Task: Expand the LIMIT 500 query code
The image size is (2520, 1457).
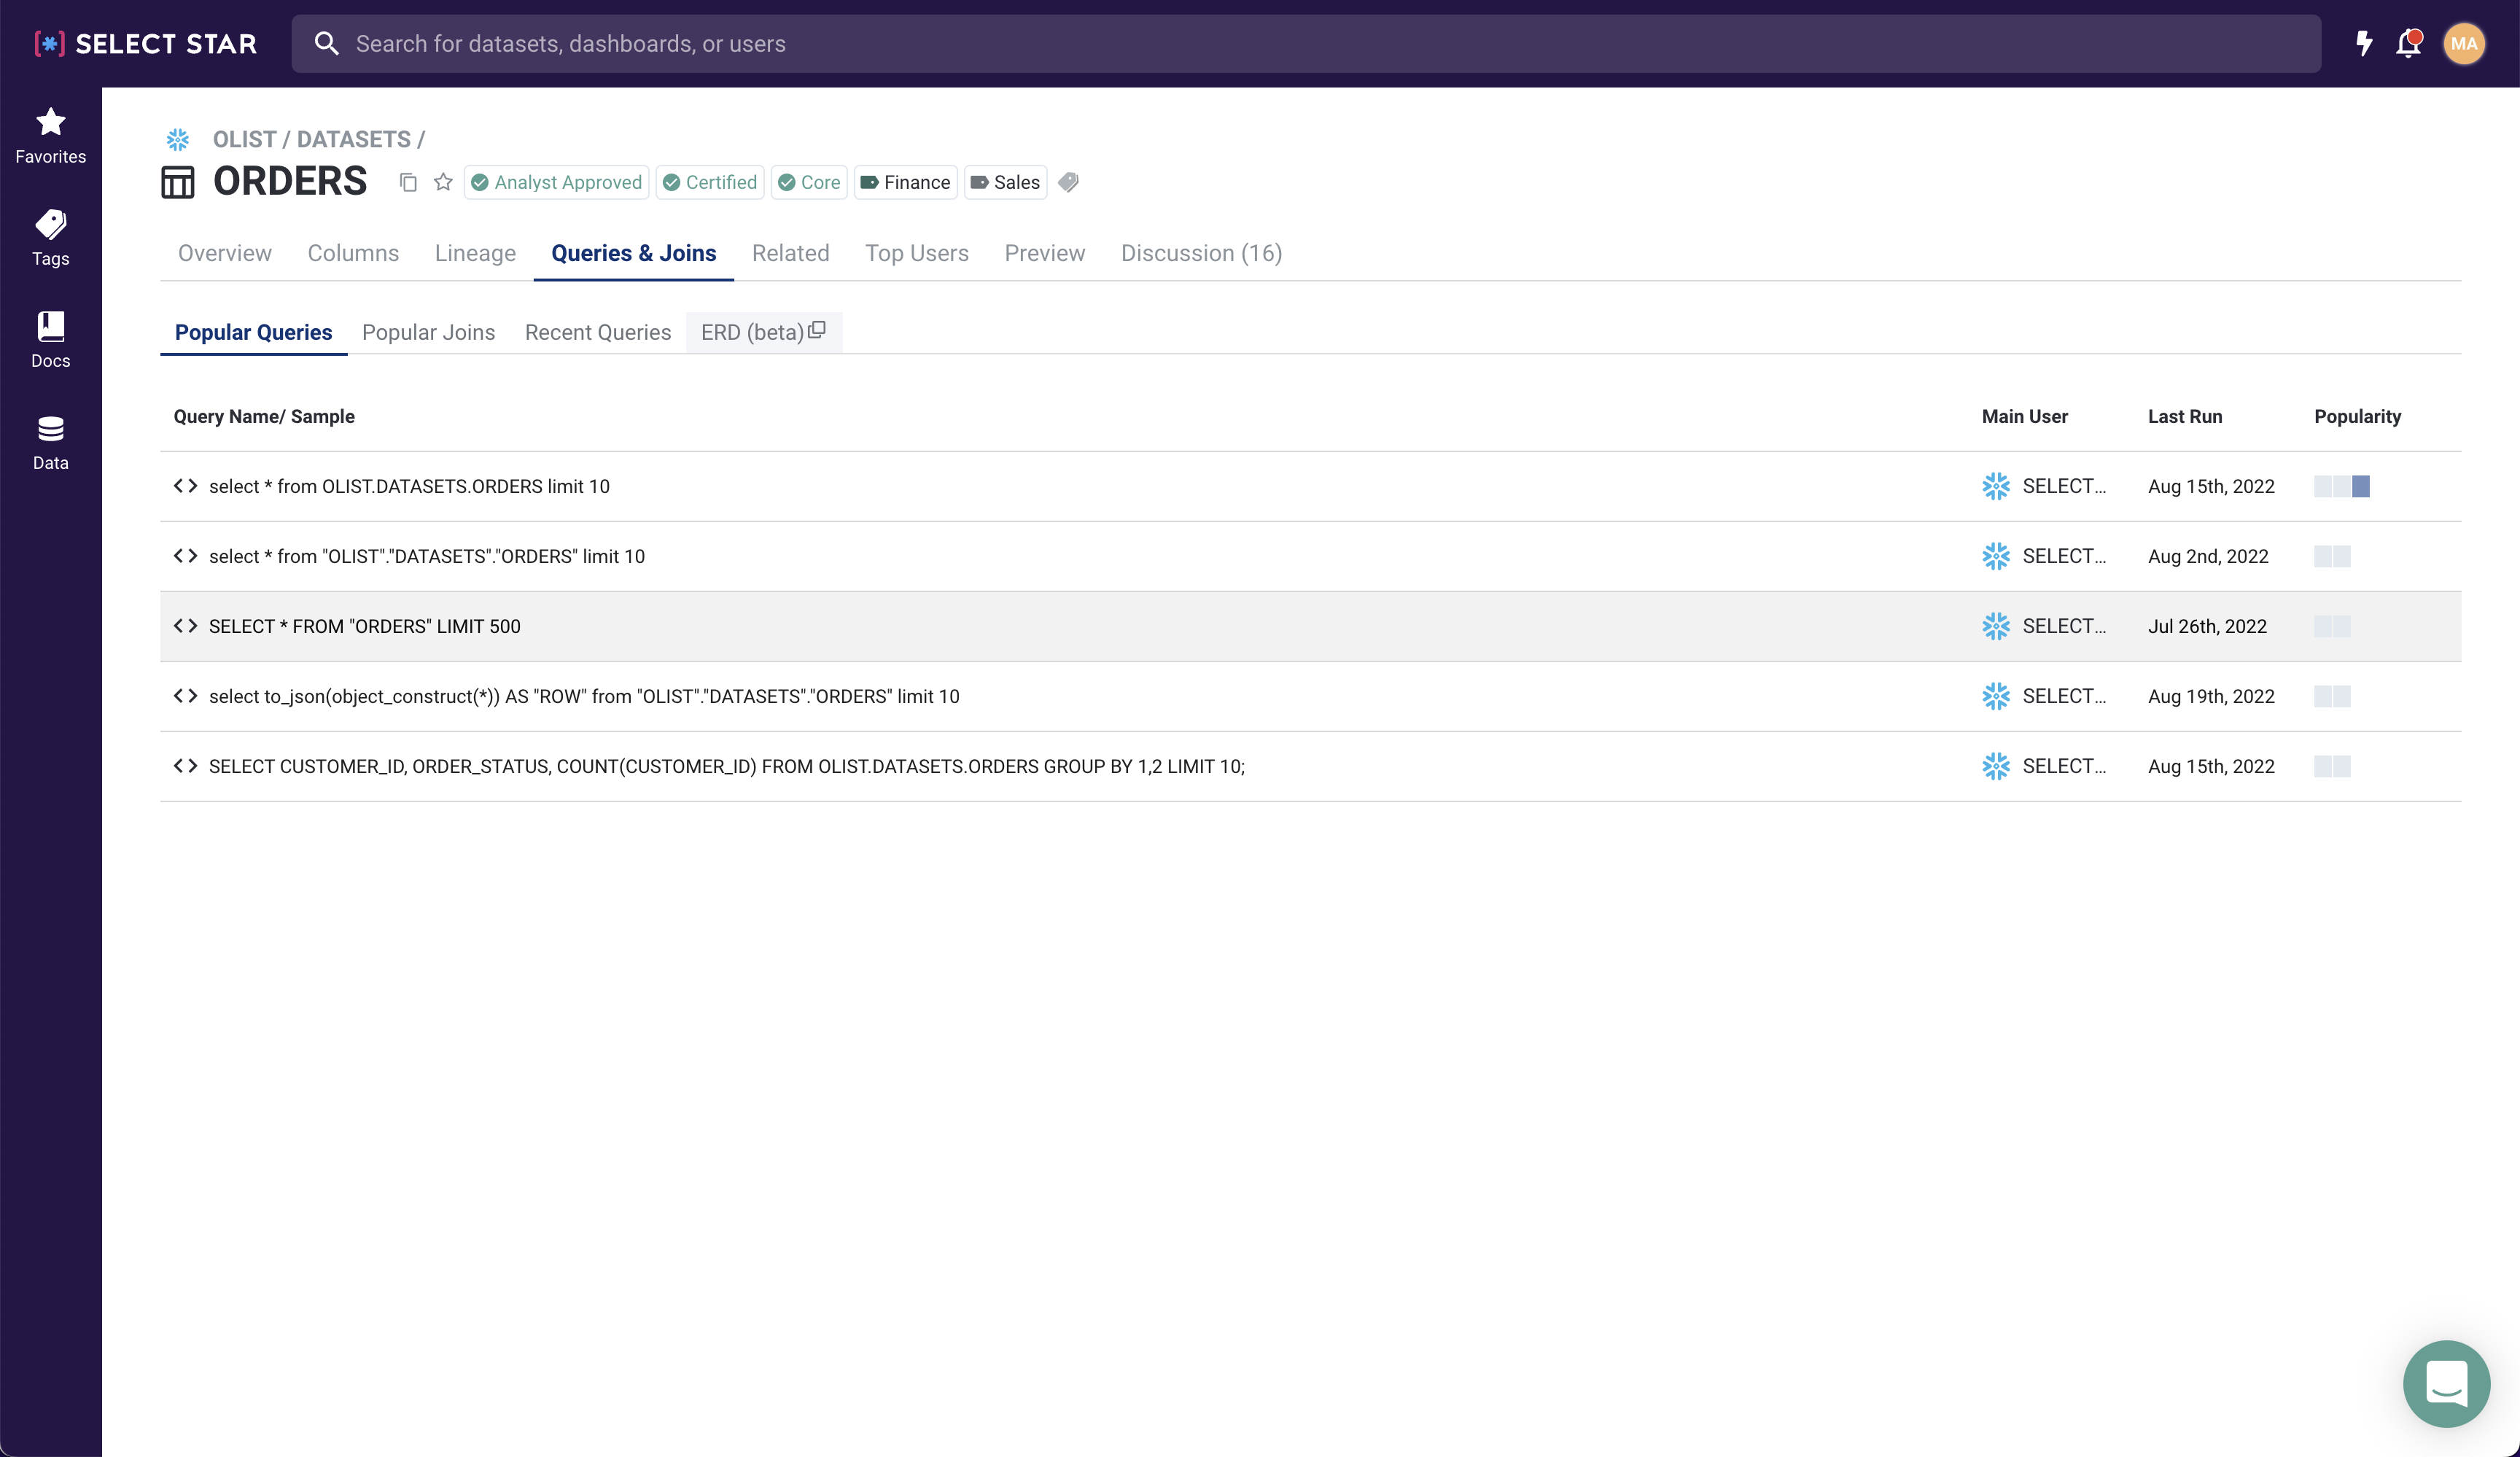Action: (185, 626)
